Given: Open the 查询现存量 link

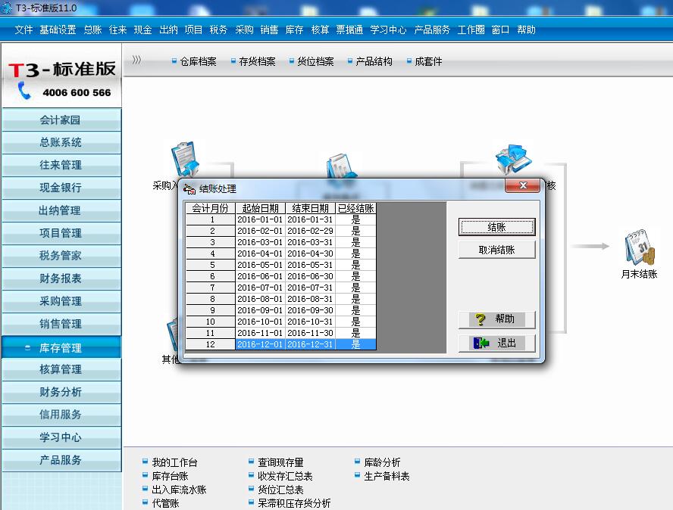Looking at the screenshot, I should pos(280,462).
